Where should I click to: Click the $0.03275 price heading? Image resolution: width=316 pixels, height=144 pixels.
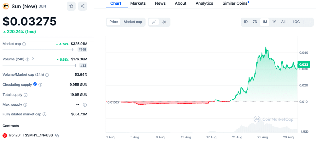click(x=29, y=21)
